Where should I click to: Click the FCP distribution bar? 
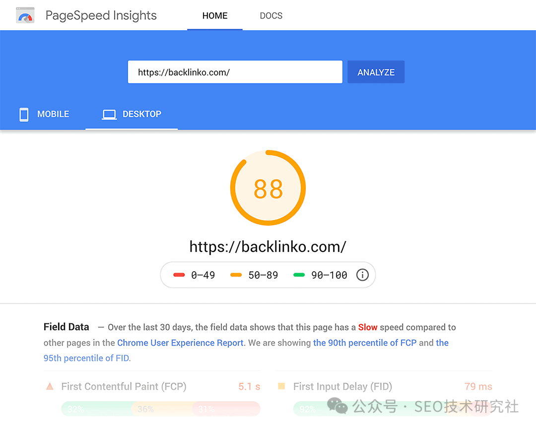160,409
